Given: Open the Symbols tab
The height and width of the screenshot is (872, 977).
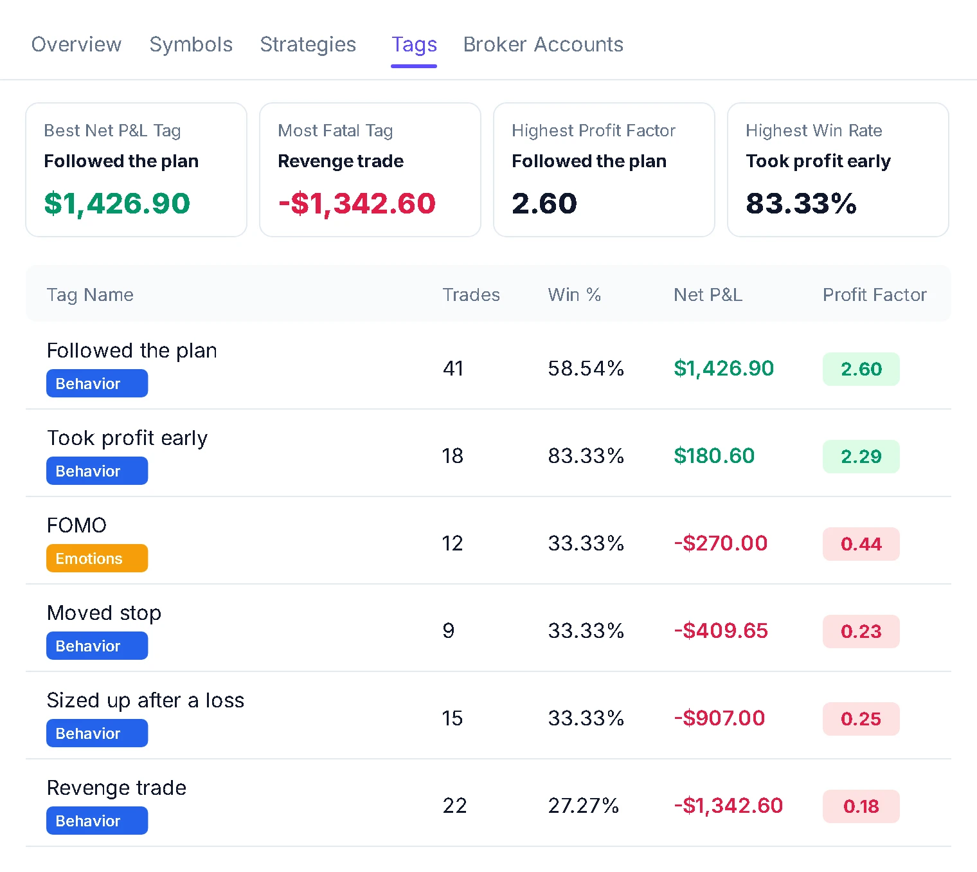Looking at the screenshot, I should [x=191, y=44].
